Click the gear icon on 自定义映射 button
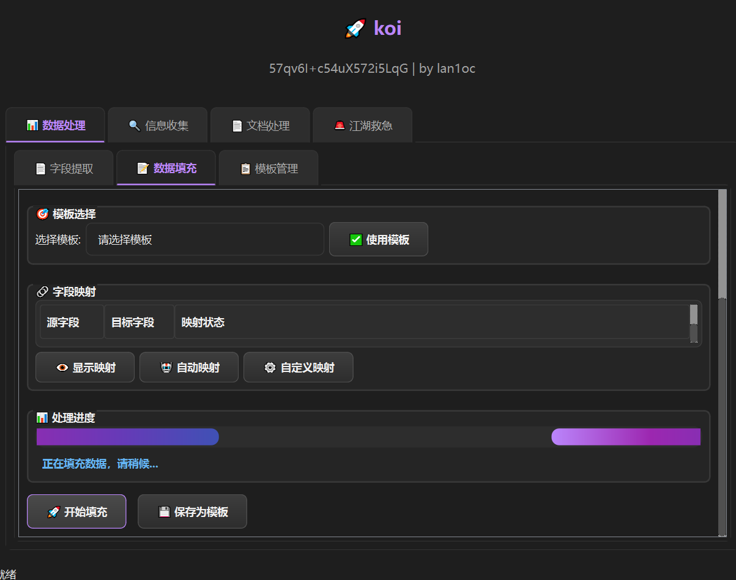The width and height of the screenshot is (736, 580). (x=270, y=368)
